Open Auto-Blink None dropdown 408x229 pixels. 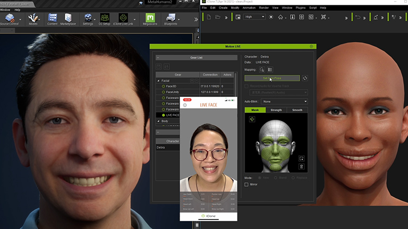tap(284, 102)
